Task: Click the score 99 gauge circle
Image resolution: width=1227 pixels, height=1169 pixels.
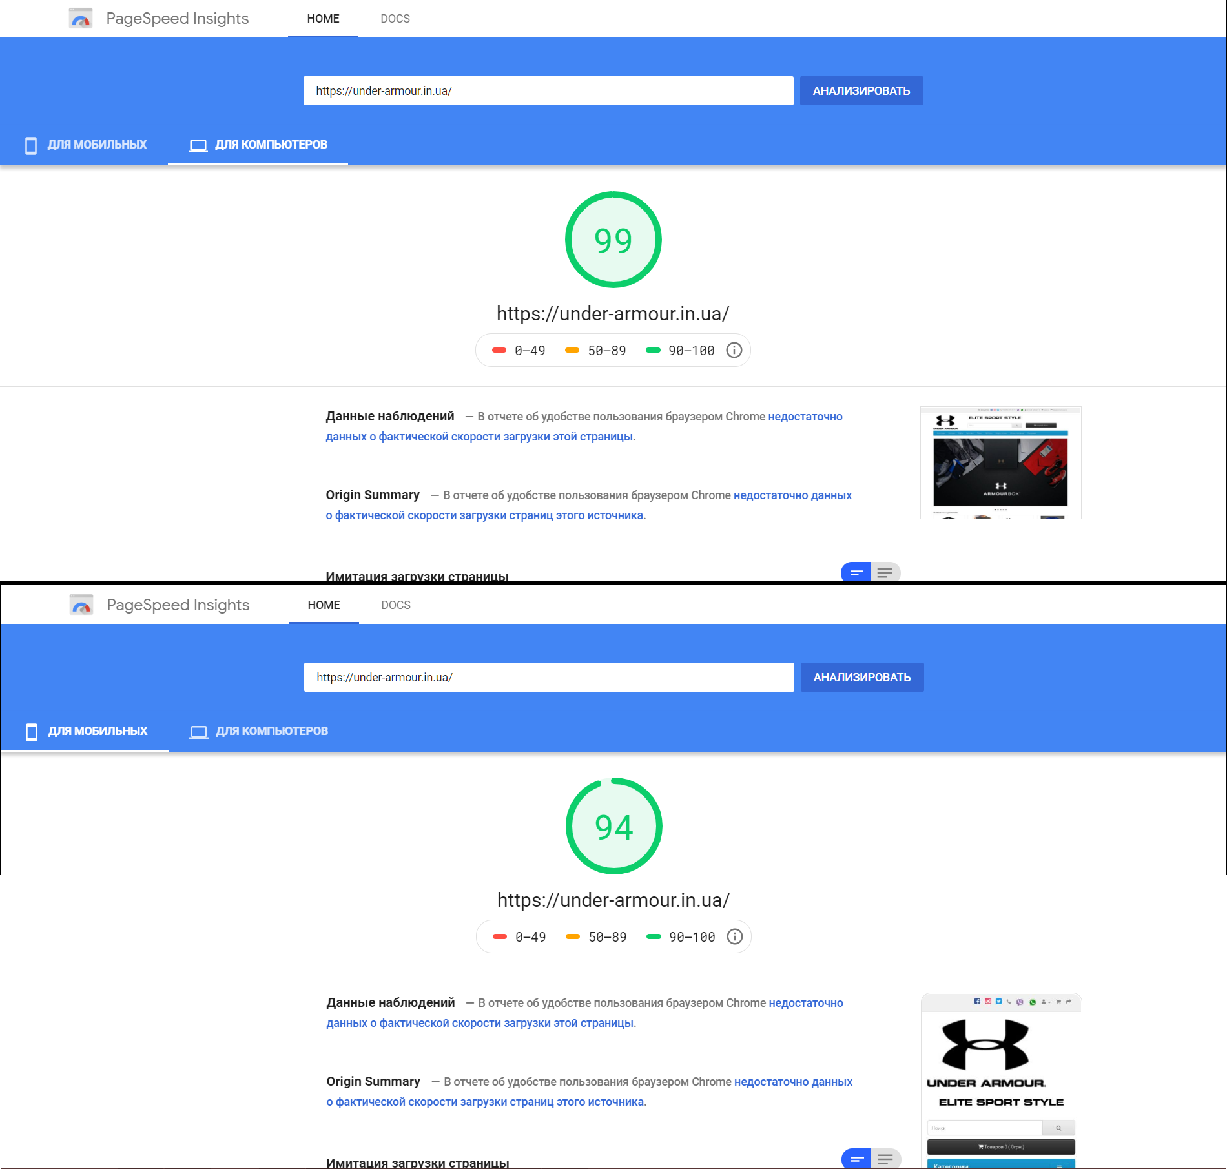Action: point(613,240)
